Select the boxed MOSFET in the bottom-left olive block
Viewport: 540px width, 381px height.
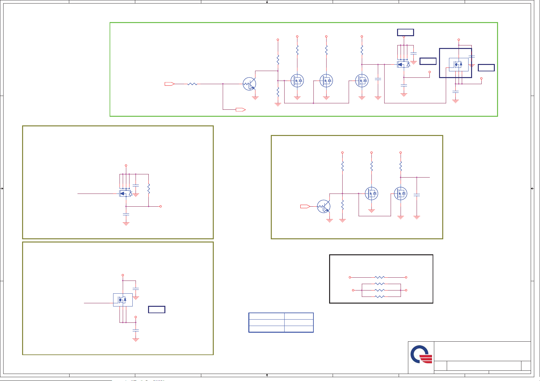pos(123,300)
